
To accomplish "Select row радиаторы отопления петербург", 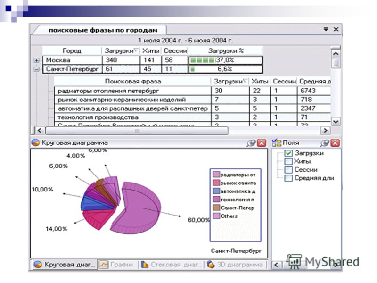I will (x=192, y=91).
